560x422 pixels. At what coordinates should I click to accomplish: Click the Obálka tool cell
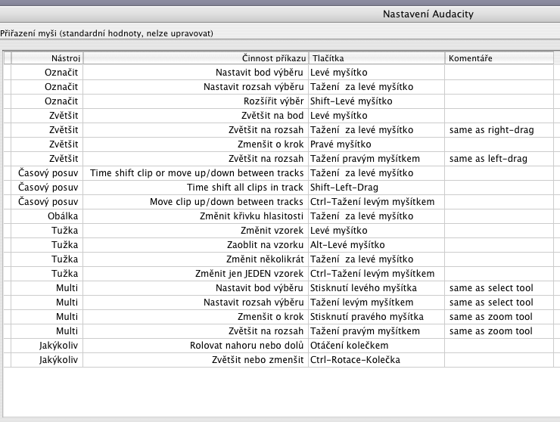click(47, 216)
